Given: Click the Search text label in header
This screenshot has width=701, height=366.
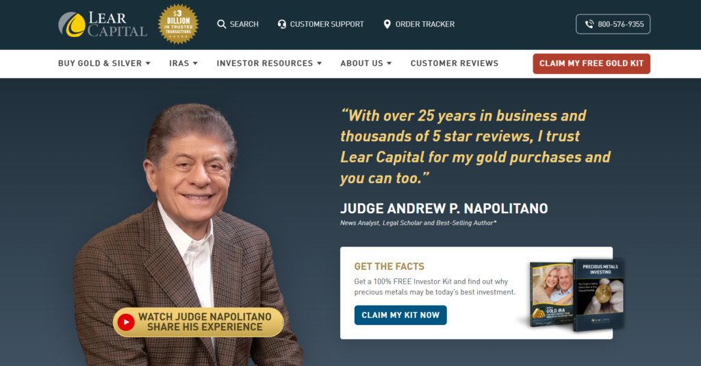Looking at the screenshot, I should [244, 24].
